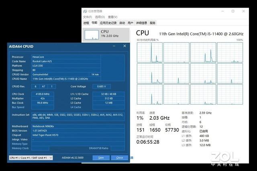This screenshot has width=257, height=171.
Task: Click the 1650 threads count
Action: pyautogui.click(x=155, y=130)
